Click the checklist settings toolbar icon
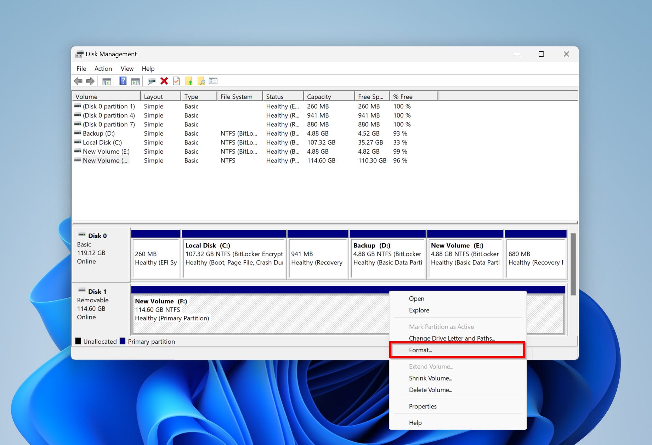The image size is (652, 445). point(213,81)
